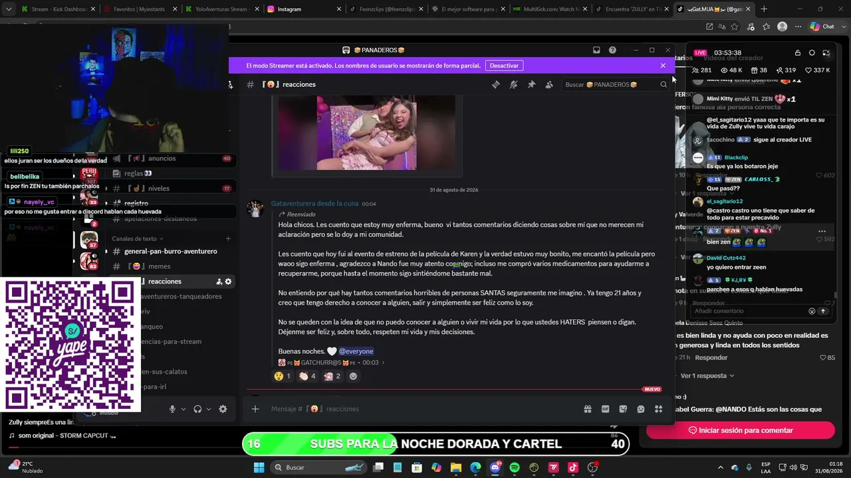Open the browser settings and more menu
Viewport: 851px width, 478px height.
(797, 27)
